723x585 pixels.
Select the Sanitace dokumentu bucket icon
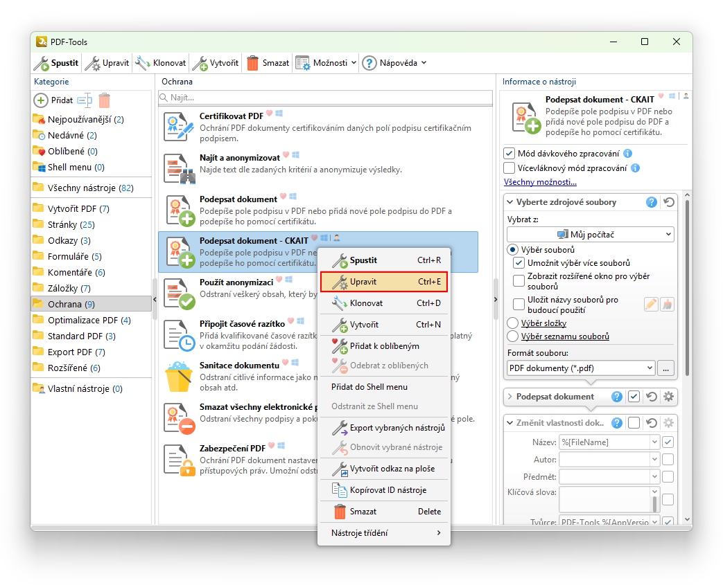[x=178, y=377]
